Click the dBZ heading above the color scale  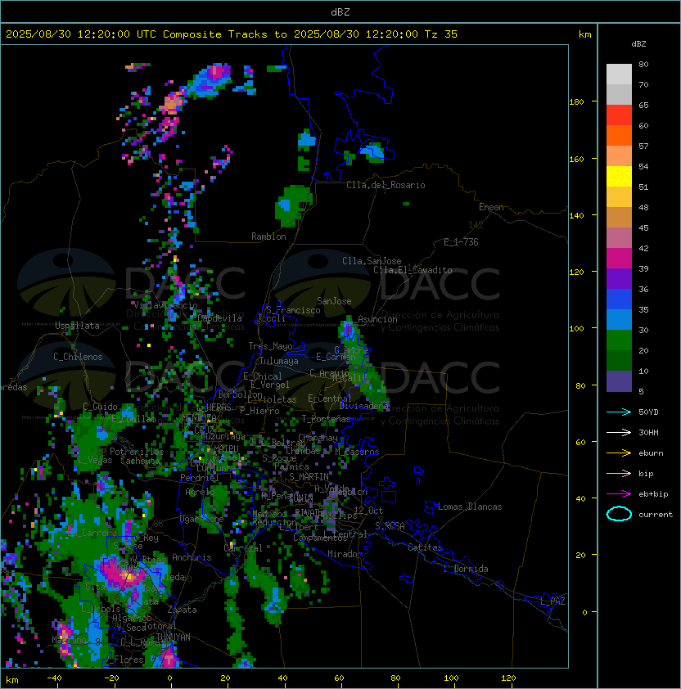click(x=638, y=44)
